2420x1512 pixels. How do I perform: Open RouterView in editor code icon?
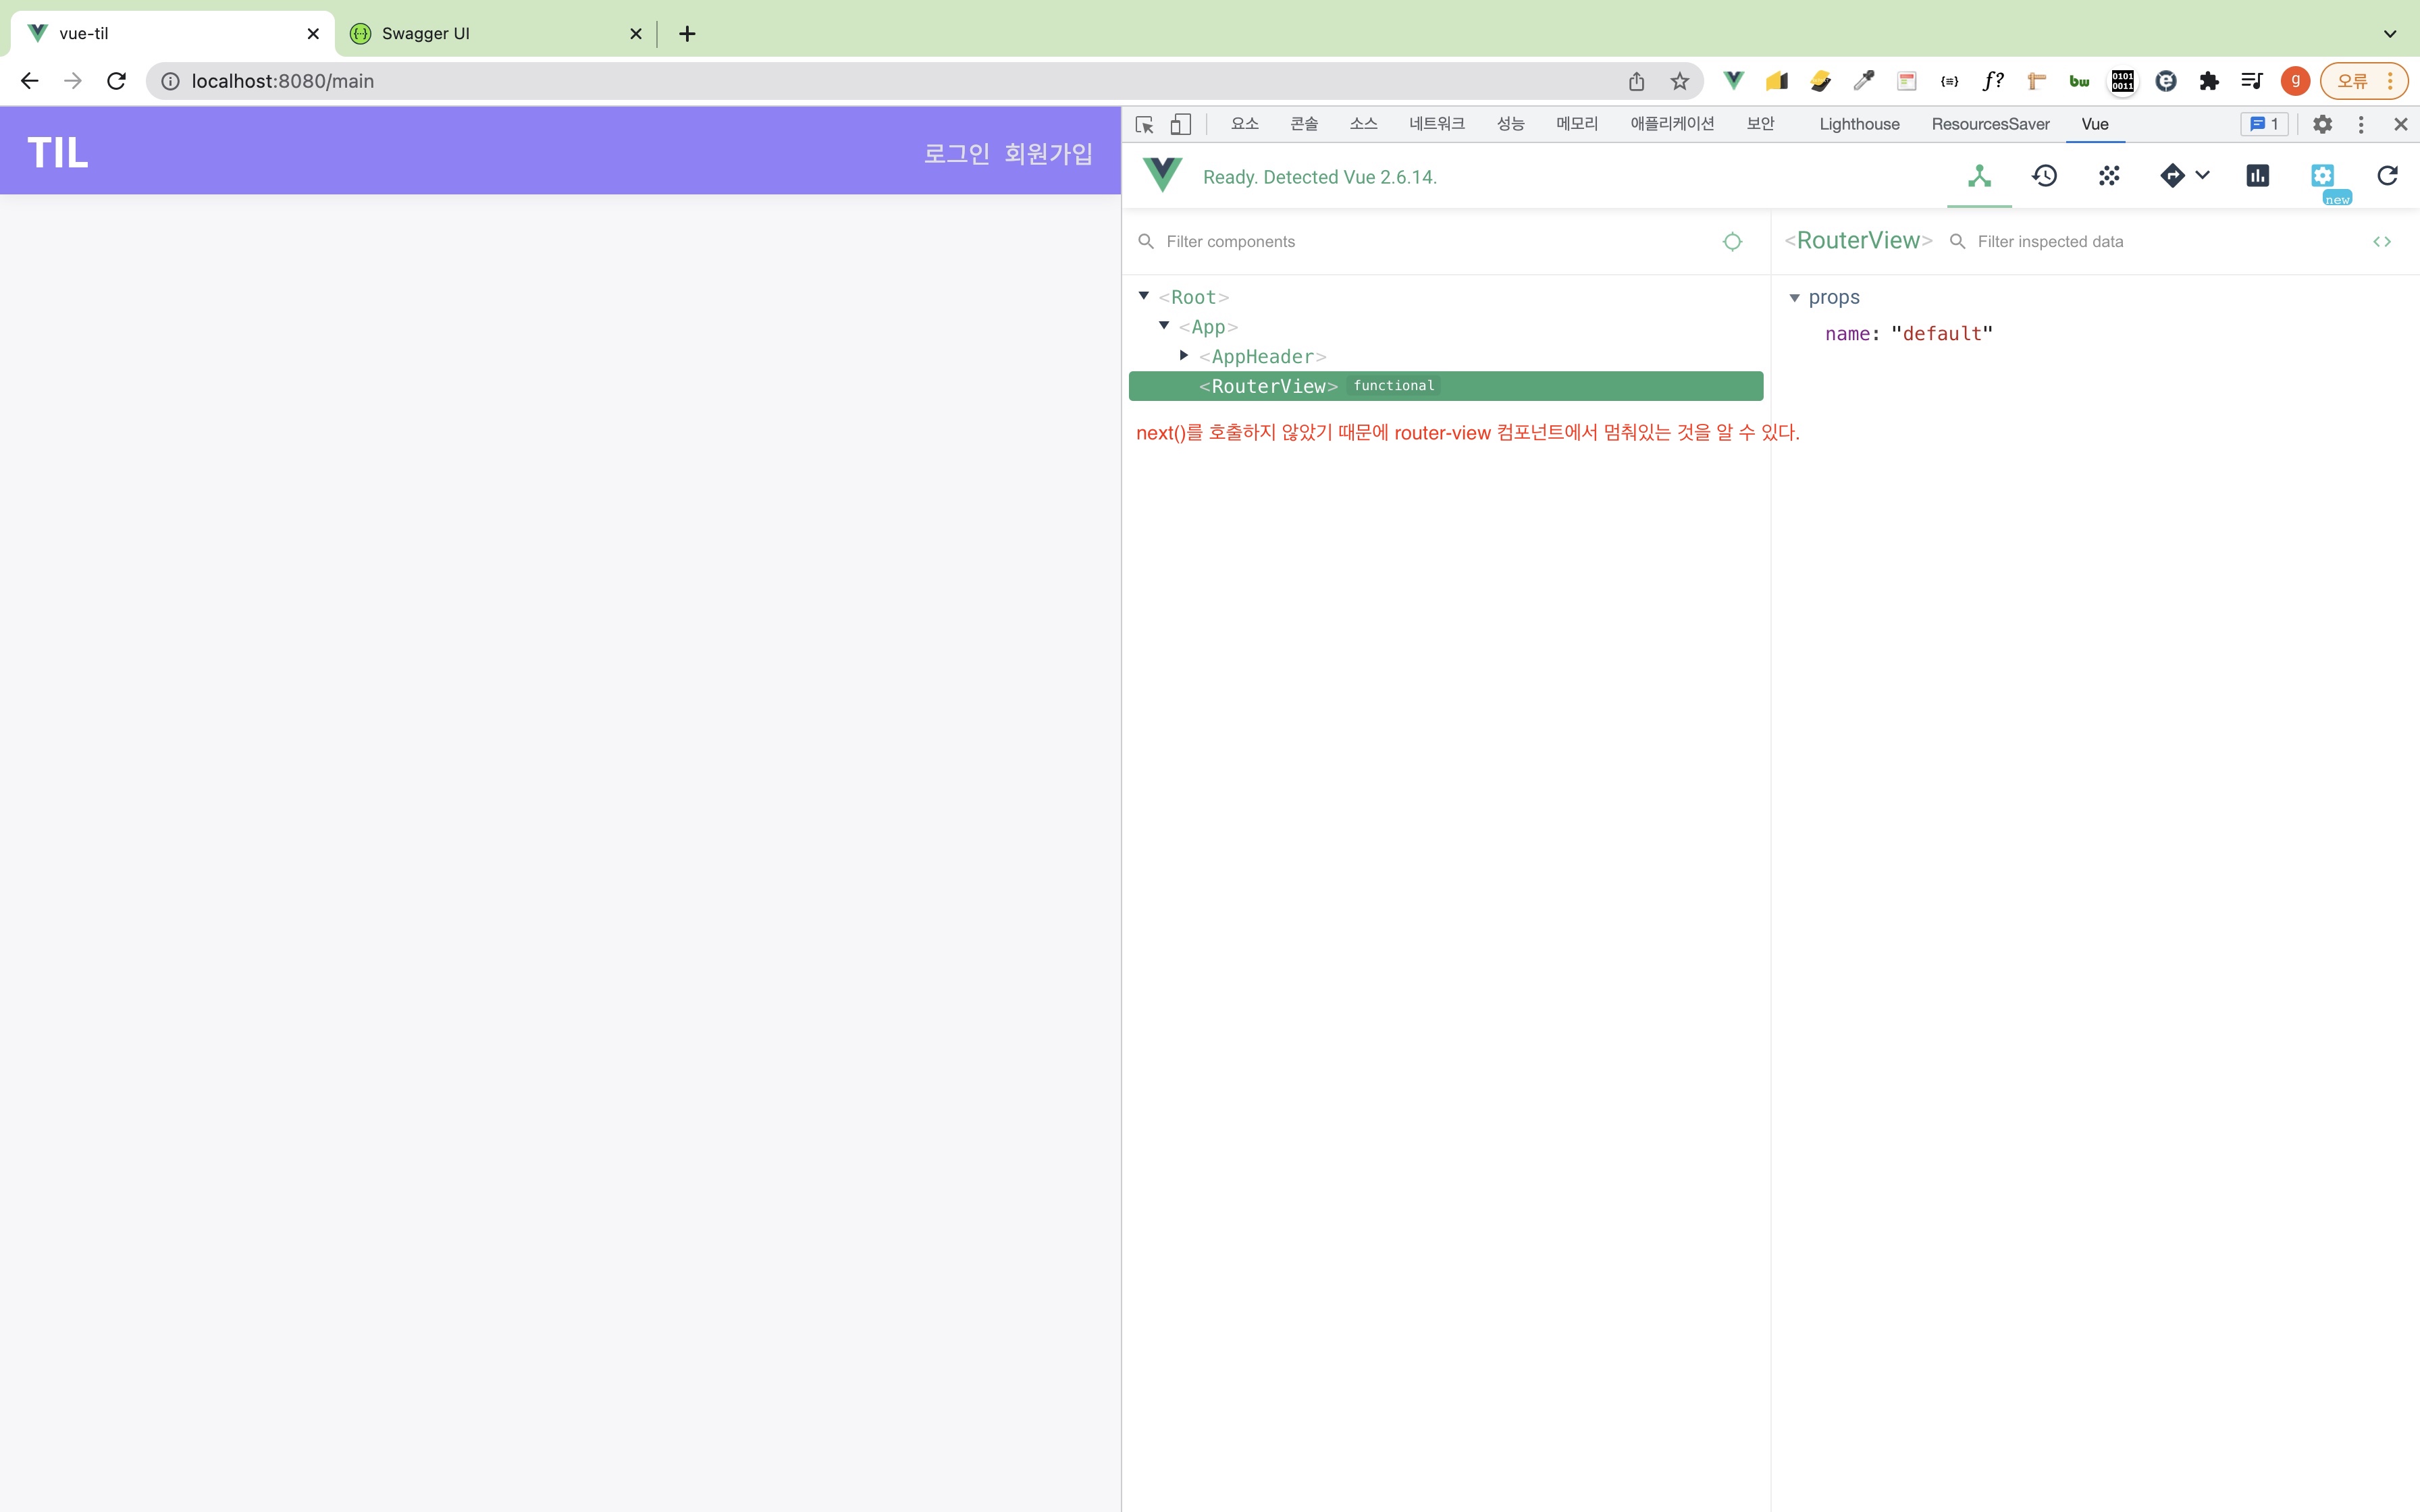(x=2382, y=242)
